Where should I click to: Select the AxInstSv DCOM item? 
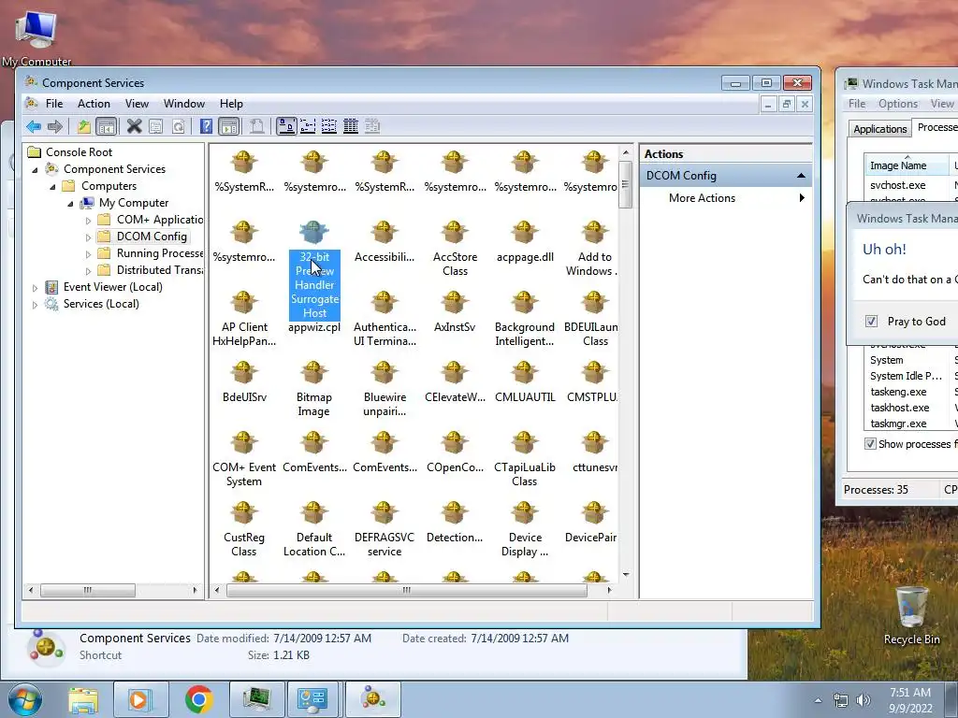coord(455,312)
